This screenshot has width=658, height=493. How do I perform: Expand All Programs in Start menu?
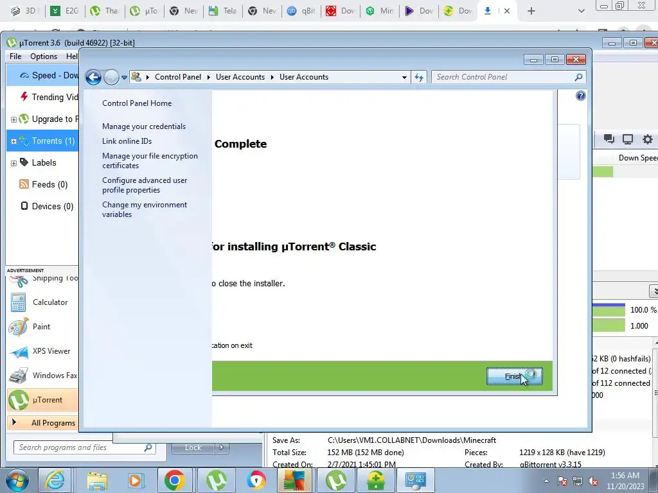point(43,422)
